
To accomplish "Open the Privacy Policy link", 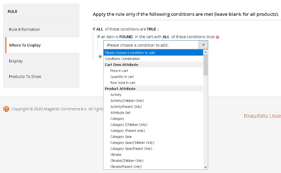I will click(256, 116).
